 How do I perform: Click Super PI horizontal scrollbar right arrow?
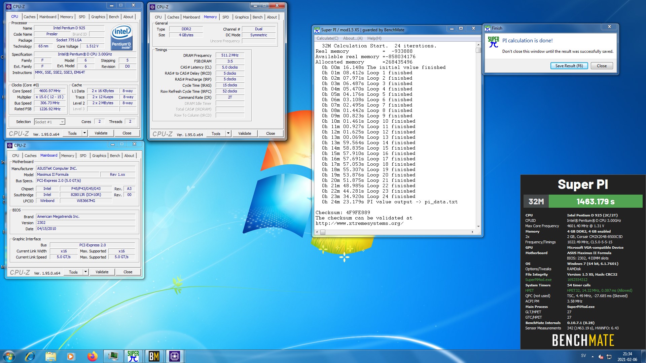472,232
